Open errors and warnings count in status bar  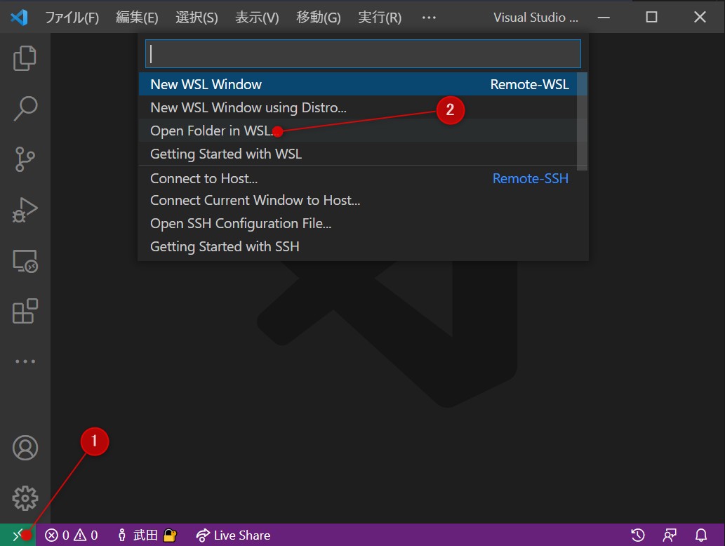click(x=71, y=535)
